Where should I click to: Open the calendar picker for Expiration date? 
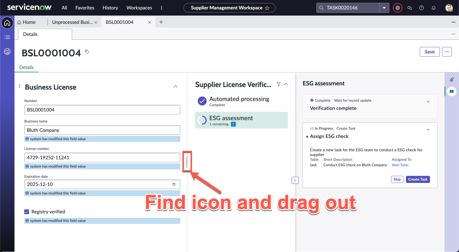tap(174, 184)
